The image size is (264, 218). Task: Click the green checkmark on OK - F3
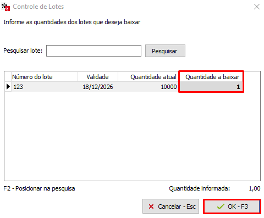coord(221,206)
